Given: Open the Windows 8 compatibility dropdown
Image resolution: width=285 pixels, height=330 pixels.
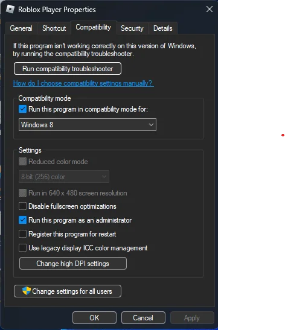Looking at the screenshot, I should 88,125.
